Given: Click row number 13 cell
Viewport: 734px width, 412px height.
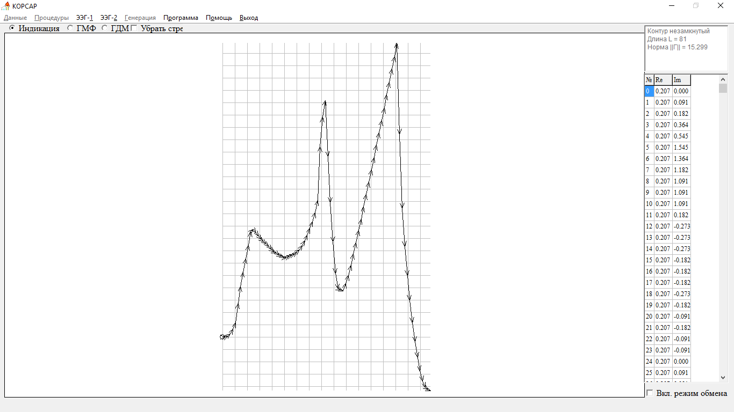Looking at the screenshot, I should tap(649, 238).
